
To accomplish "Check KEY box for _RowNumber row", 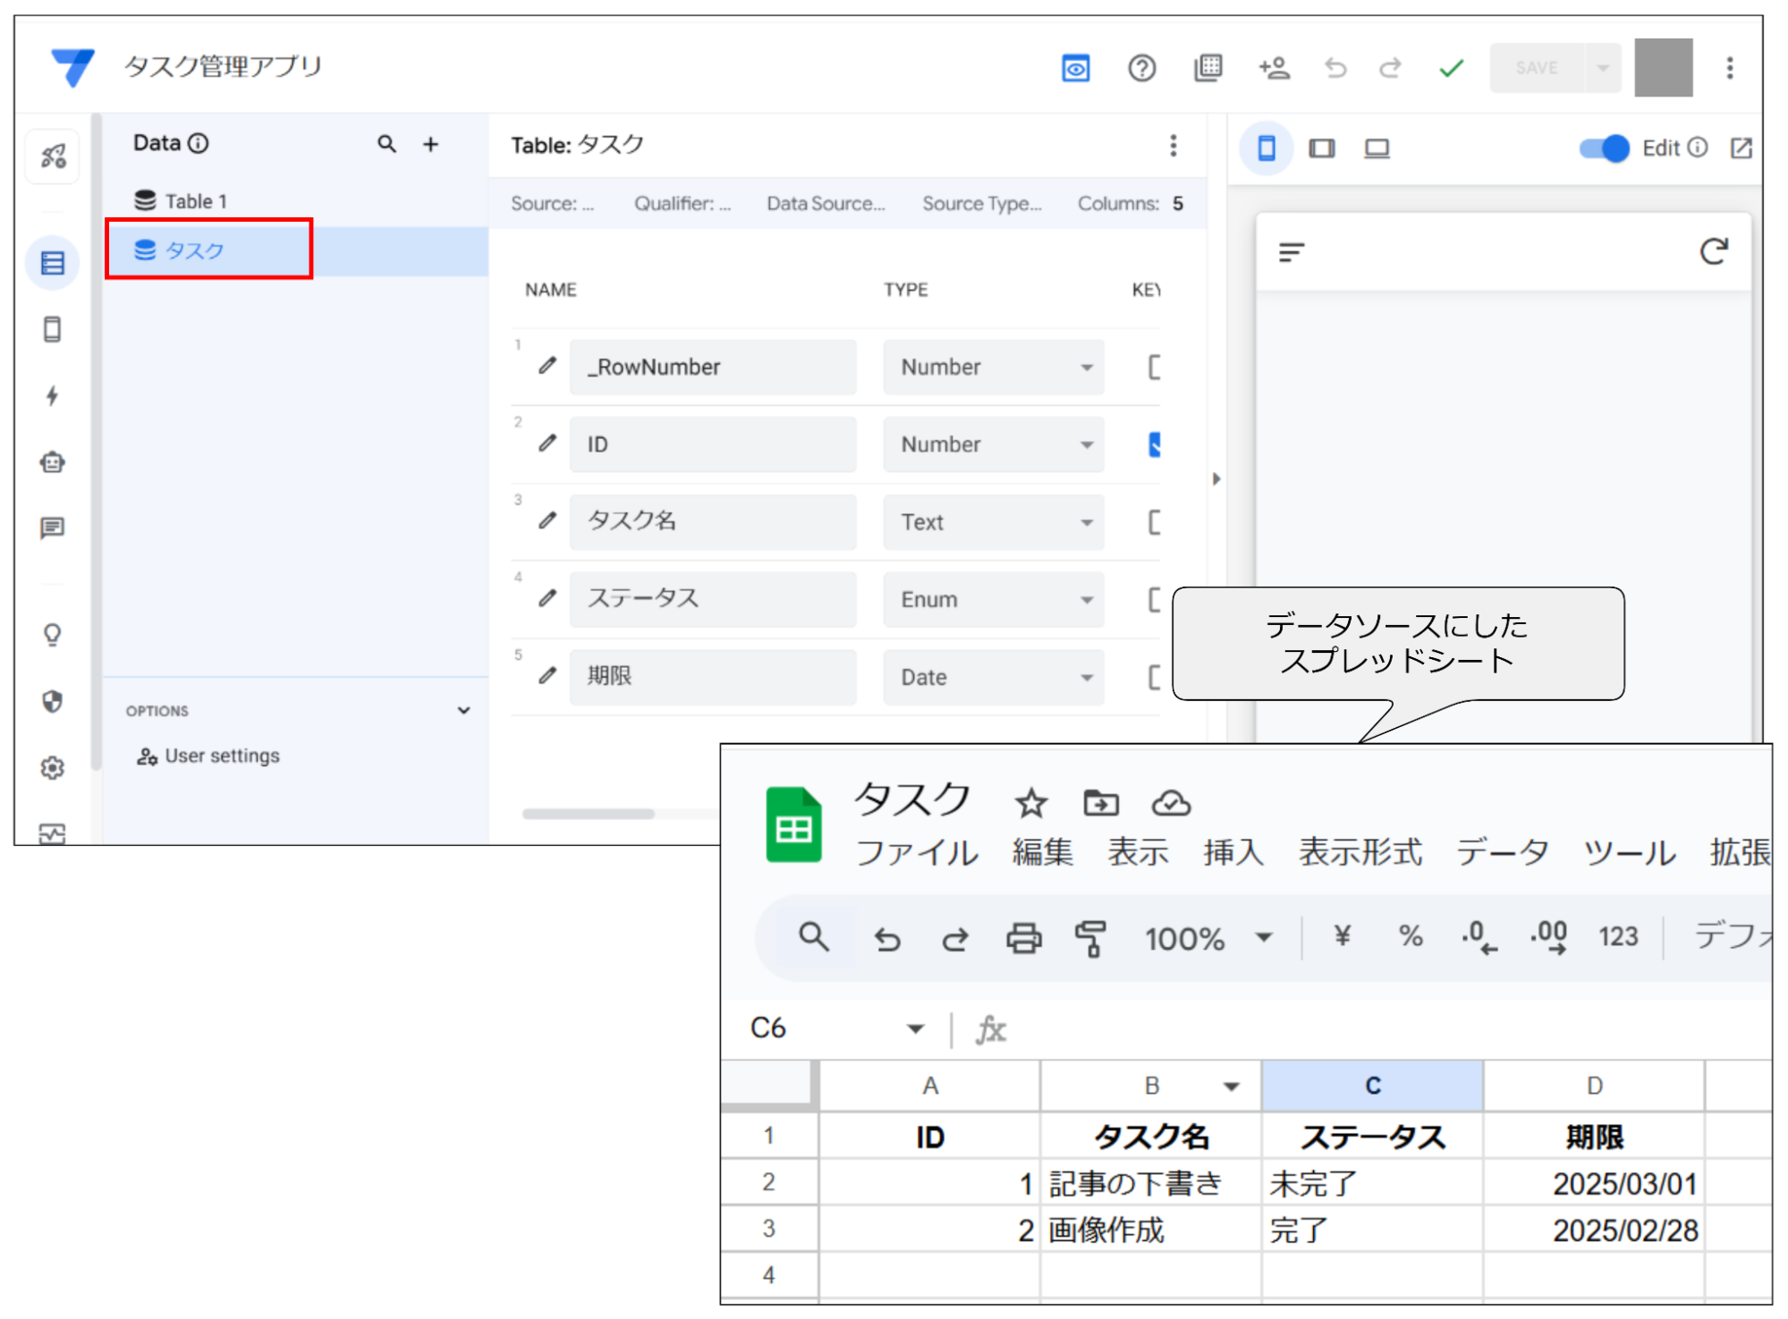I will pyautogui.click(x=1155, y=367).
